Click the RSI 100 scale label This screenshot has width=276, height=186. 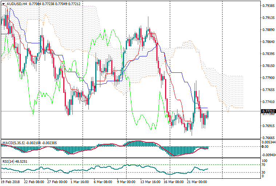(265, 161)
